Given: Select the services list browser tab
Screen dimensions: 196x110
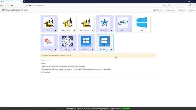Looking at the screenshot, I should click(x=11, y=2).
